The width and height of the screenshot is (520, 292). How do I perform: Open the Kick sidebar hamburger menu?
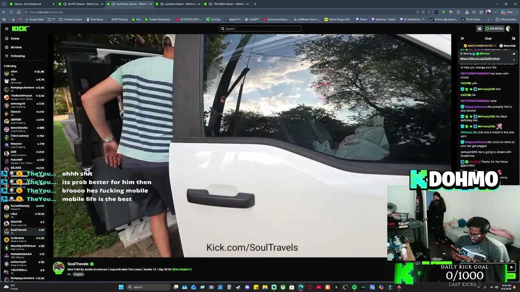coord(6,28)
